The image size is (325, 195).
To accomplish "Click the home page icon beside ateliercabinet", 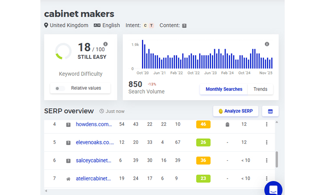I will 68,179.
